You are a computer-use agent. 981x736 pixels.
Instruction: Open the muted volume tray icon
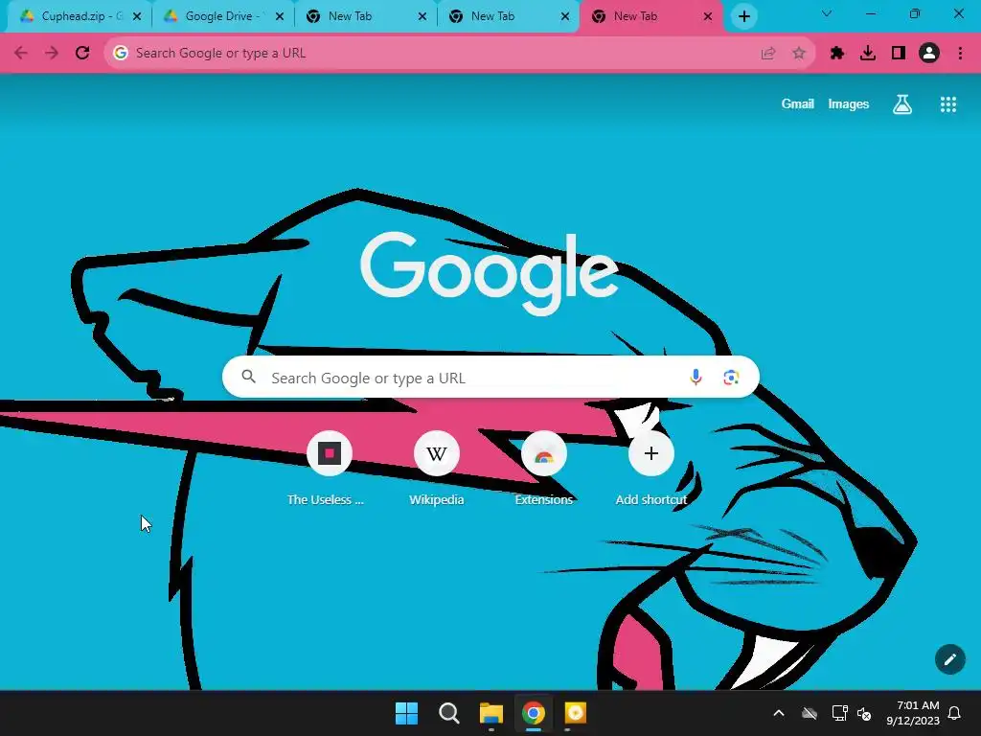tap(864, 713)
